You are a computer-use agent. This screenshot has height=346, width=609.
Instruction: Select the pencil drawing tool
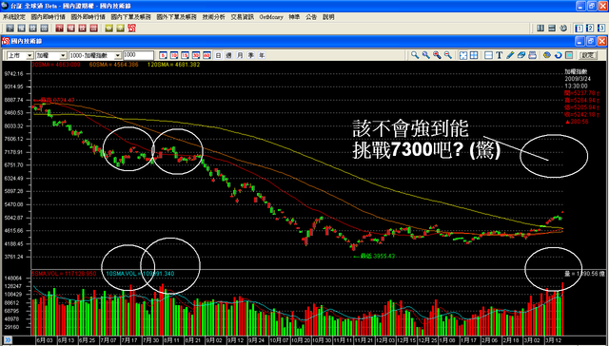(x=510, y=55)
